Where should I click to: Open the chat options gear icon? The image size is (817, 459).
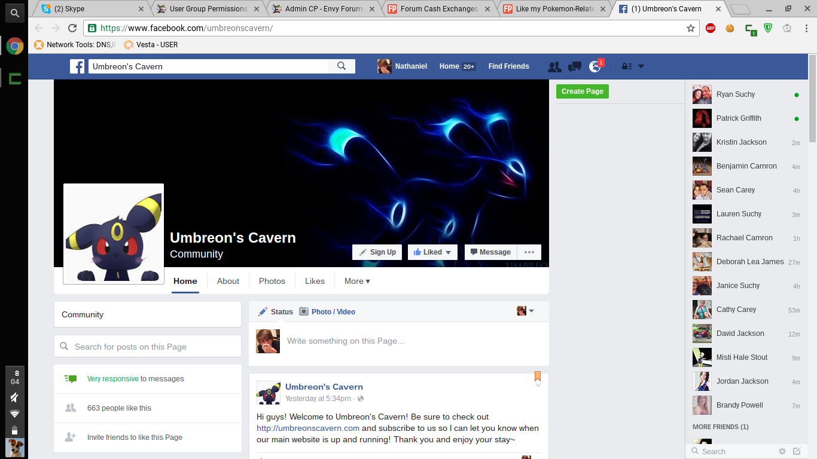(782, 451)
